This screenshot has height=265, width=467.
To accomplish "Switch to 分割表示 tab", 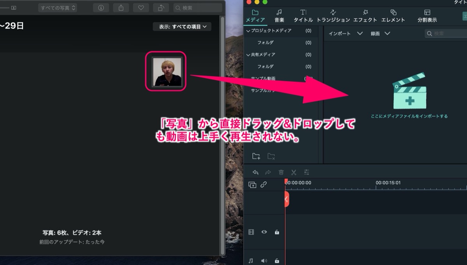I will 427,16.
